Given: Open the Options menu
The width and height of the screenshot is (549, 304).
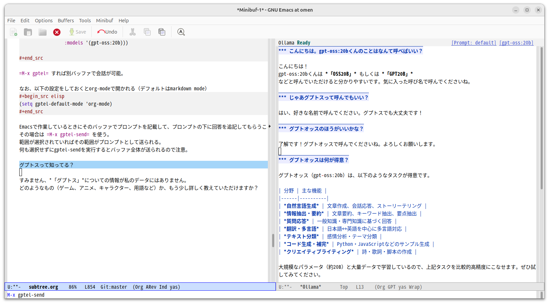Looking at the screenshot, I should (x=44, y=21).
